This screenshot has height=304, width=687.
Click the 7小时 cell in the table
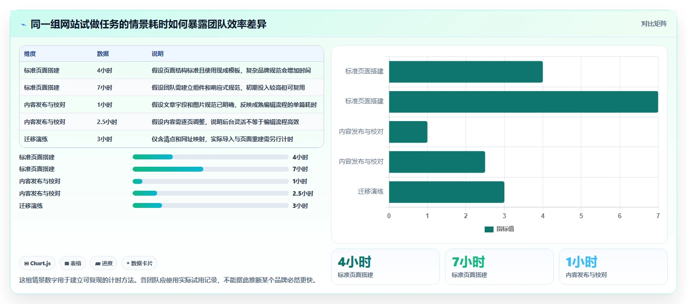click(x=105, y=88)
